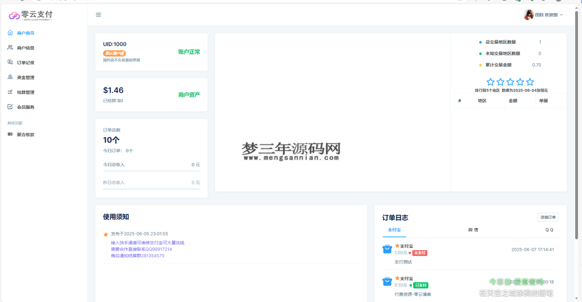Image resolution: width=582 pixels, height=302 pixels.
Task: Click the notice line 需要合作直接联系QQ99917214
Action: (142, 249)
